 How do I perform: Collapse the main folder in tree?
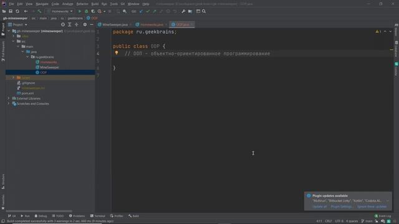[x=18, y=47]
